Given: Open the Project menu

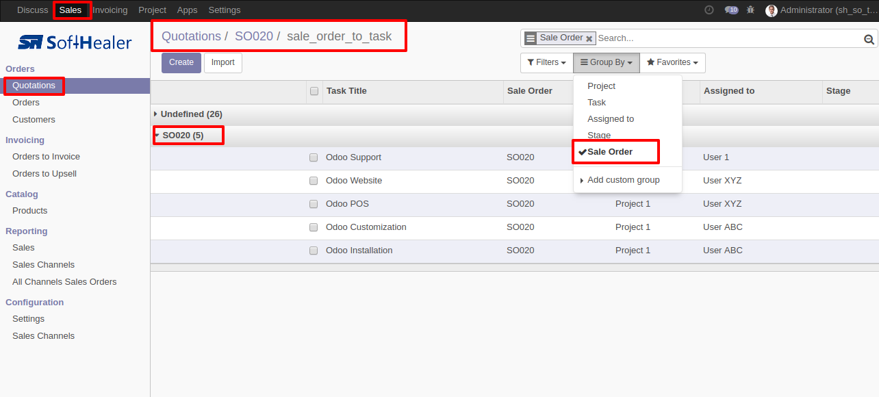Looking at the screenshot, I should pyautogui.click(x=152, y=10).
